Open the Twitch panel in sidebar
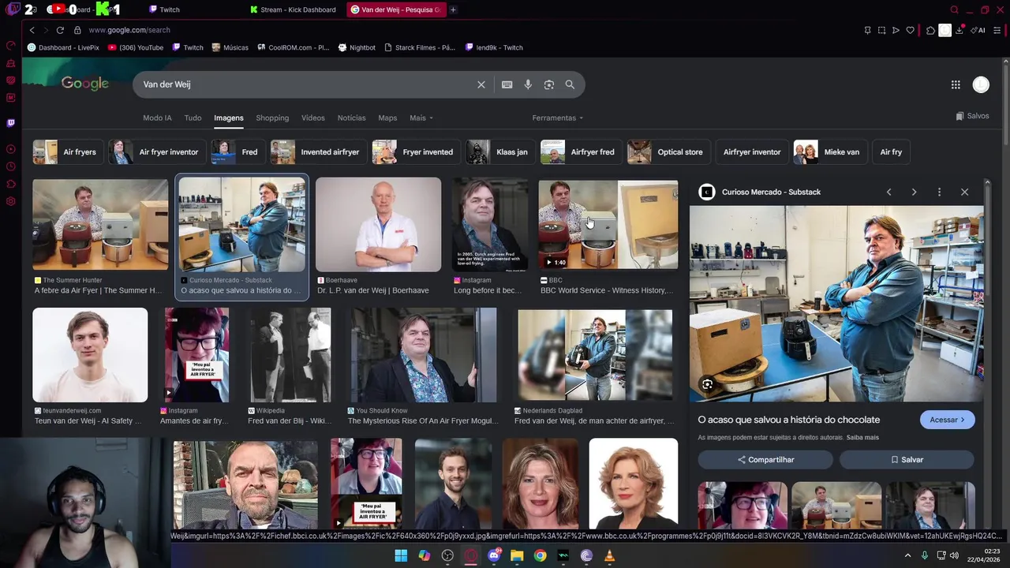Screen dimensions: 1010x568 [10, 123]
